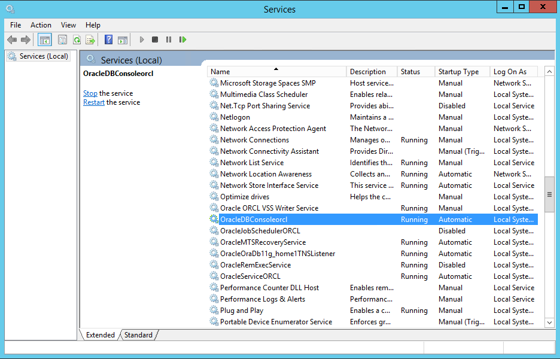Viewport: 560px width, 359px height.
Task: Click gear icon beside Network Connections
Action: 214,139
